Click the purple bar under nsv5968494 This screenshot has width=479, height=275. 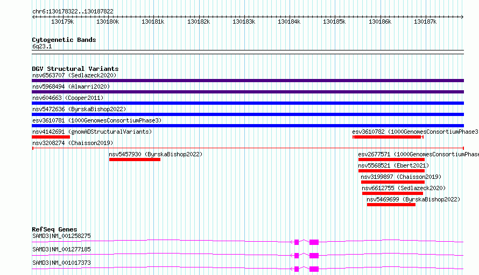[x=248, y=92]
